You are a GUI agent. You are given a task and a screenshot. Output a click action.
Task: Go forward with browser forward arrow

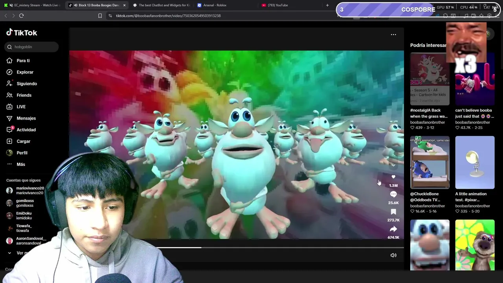tap(13, 16)
